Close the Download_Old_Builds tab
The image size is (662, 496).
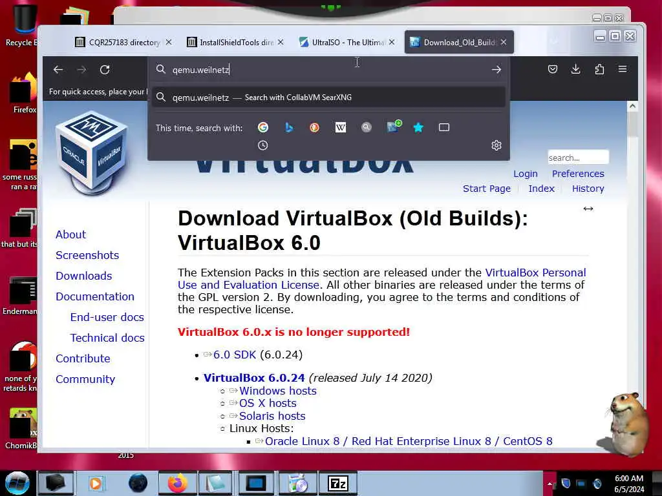click(504, 42)
